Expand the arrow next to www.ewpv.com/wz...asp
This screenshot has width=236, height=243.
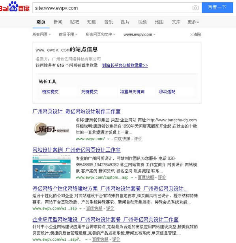[x=81, y=209]
